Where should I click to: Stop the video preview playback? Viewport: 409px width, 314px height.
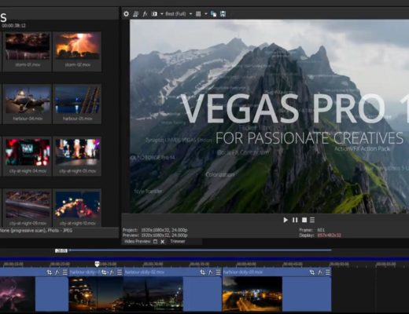pyautogui.click(x=304, y=220)
